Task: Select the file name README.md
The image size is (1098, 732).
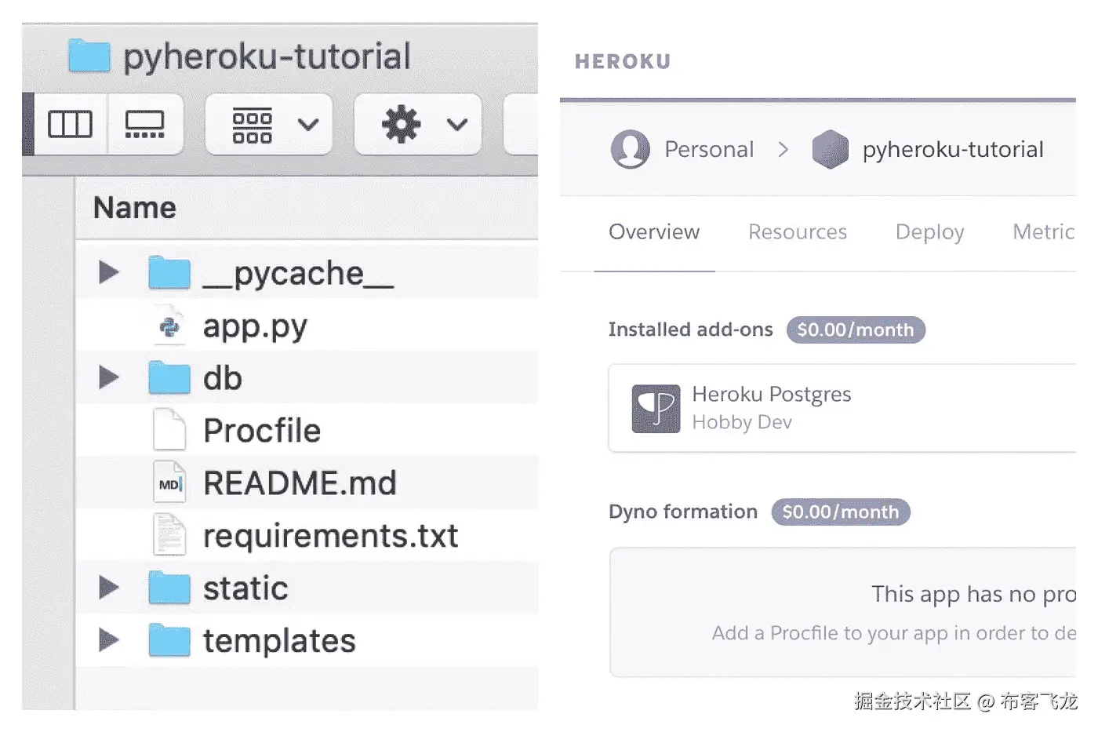Action: pyautogui.click(x=300, y=483)
